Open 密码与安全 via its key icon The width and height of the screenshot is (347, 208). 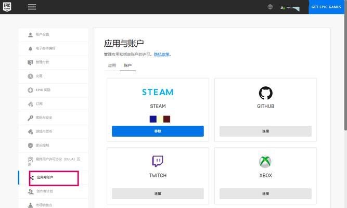(30, 118)
